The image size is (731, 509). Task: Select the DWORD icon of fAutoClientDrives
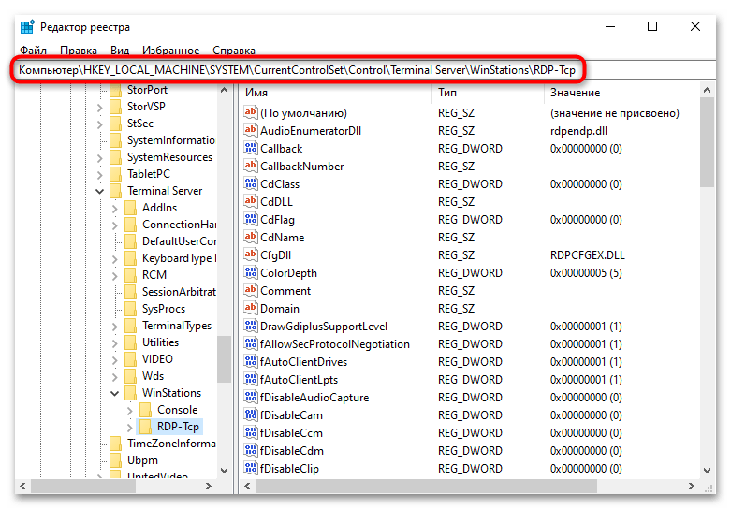point(250,361)
